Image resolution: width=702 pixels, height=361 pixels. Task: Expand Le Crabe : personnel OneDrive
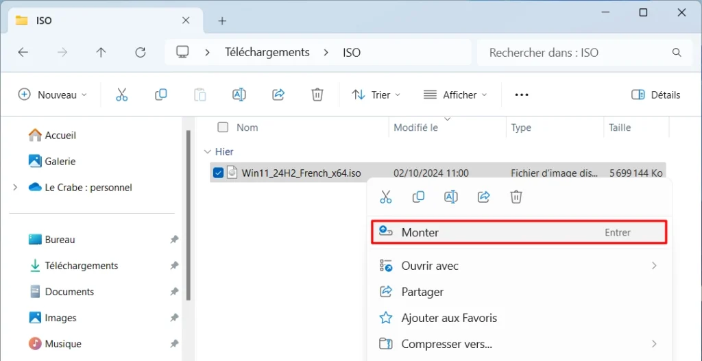click(15, 187)
